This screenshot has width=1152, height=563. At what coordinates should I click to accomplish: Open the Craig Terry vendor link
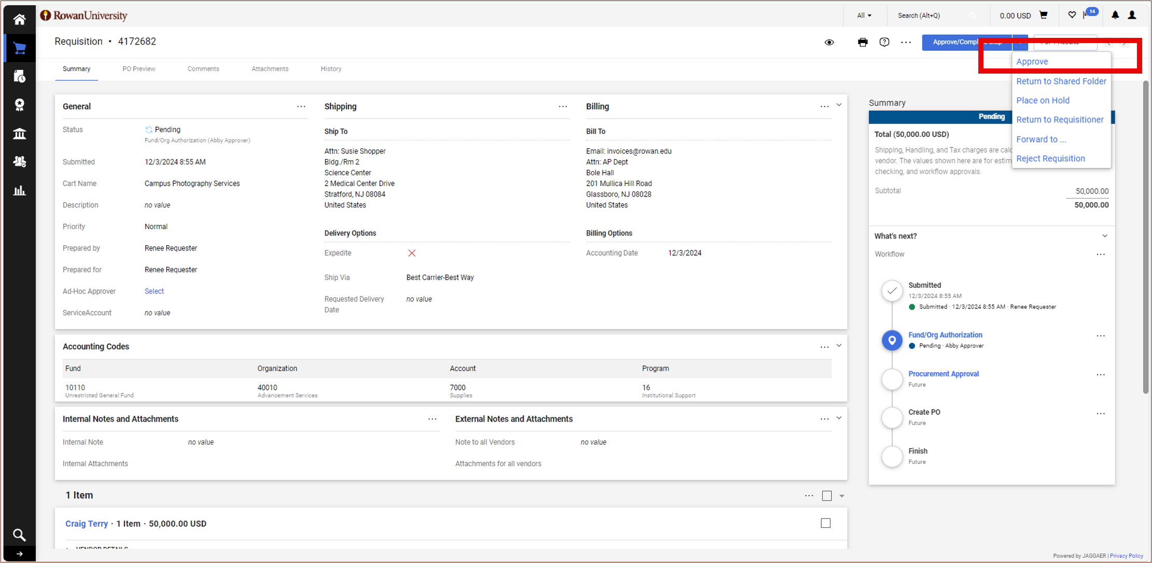(87, 524)
